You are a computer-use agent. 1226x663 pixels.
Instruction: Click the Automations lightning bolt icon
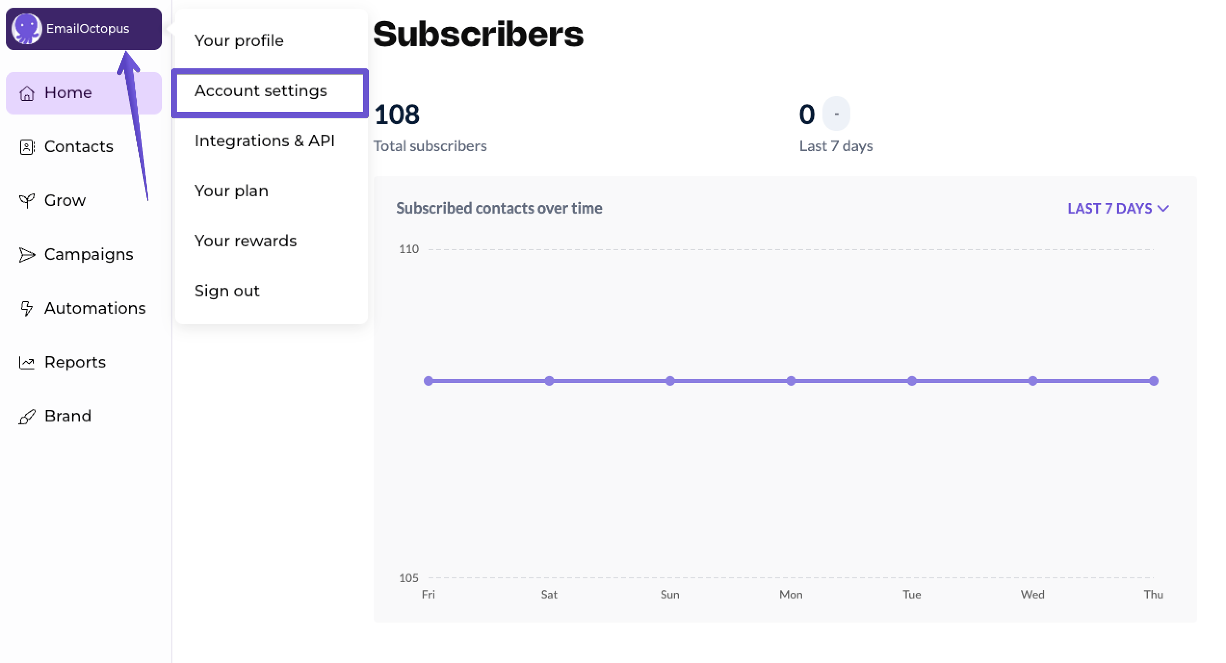[27, 308]
